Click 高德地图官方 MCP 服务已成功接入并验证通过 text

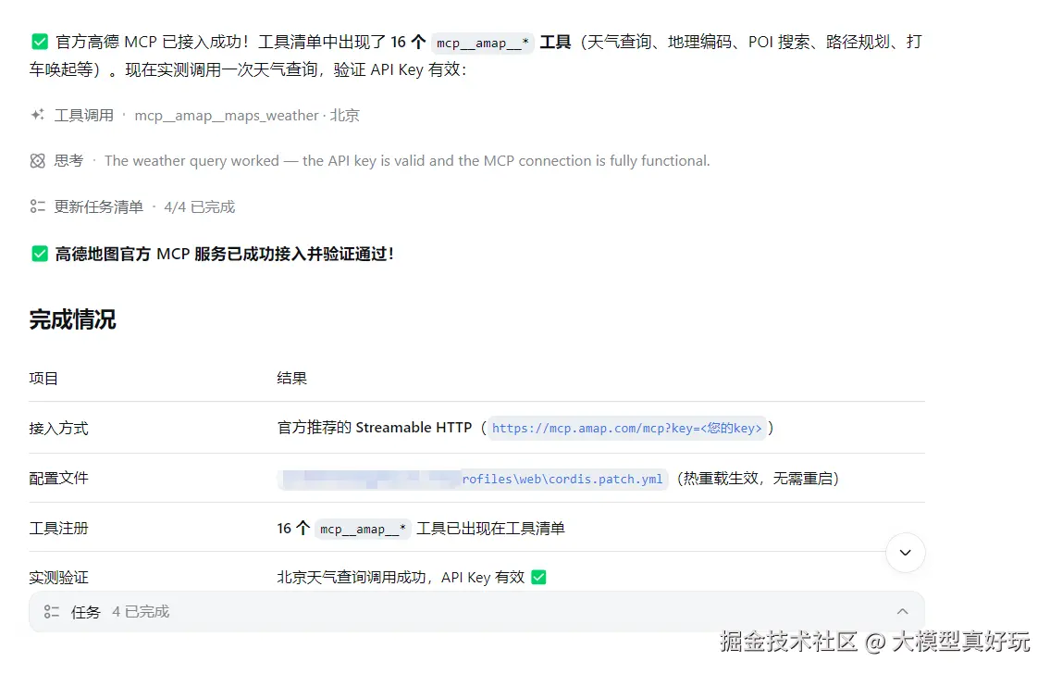(x=224, y=254)
